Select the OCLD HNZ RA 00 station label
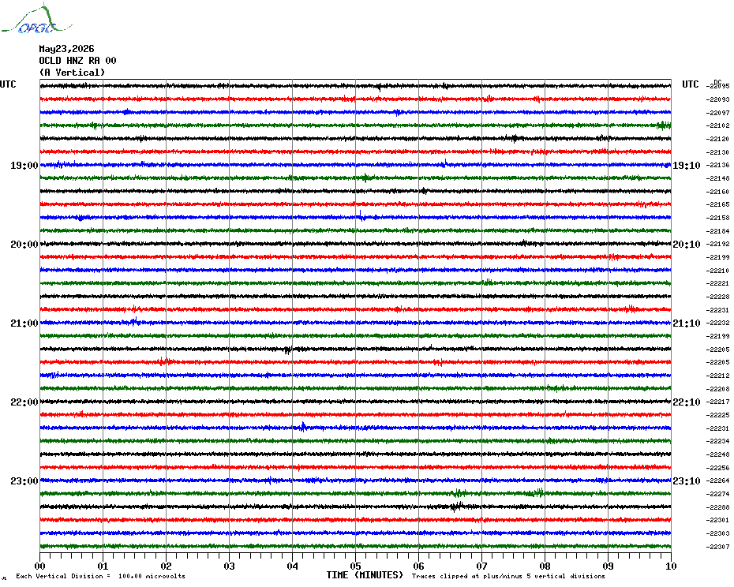This screenshot has height=587, width=734. pos(77,61)
